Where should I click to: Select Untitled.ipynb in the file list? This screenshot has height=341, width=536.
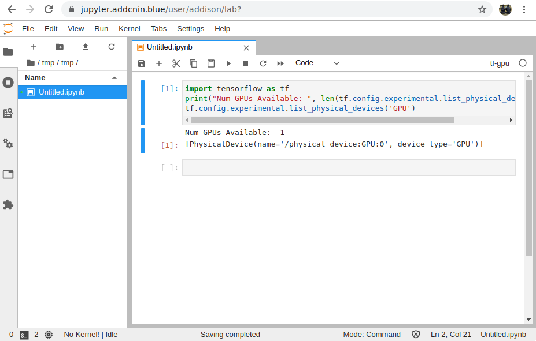pyautogui.click(x=72, y=92)
